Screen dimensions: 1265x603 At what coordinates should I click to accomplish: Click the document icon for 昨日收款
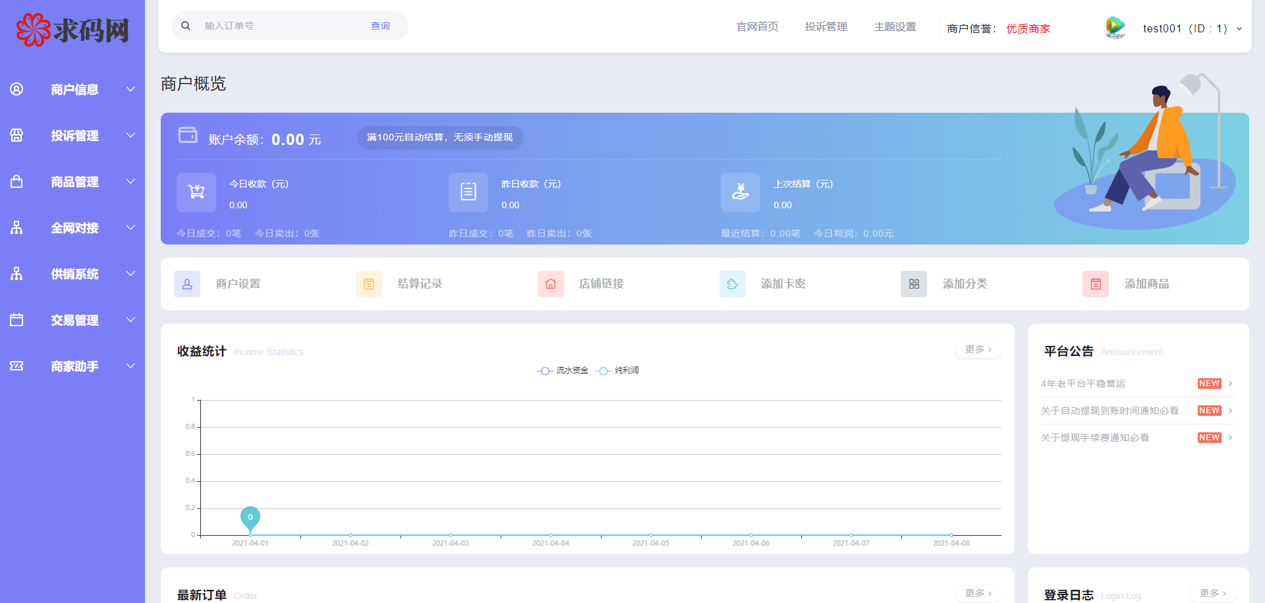coord(468,192)
